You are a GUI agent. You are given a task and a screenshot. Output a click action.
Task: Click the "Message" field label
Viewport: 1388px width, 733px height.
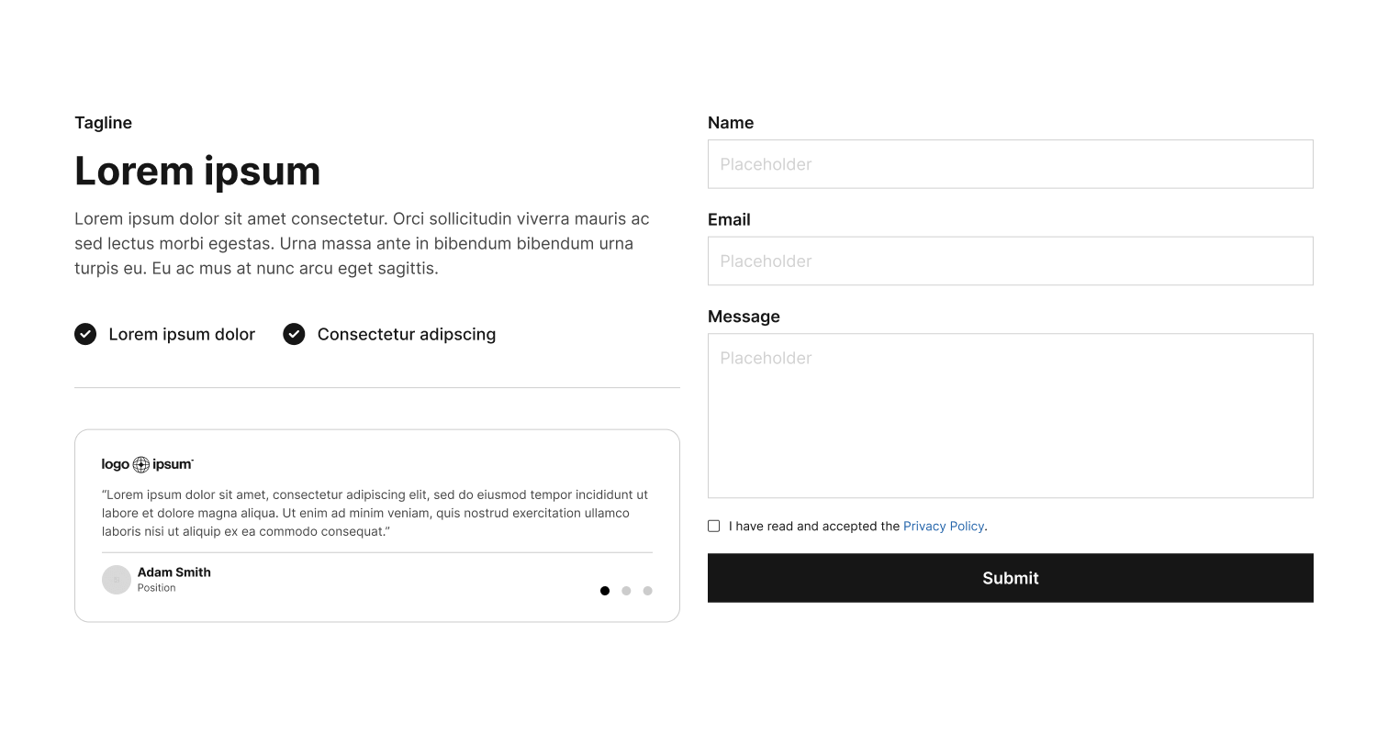tap(744, 317)
